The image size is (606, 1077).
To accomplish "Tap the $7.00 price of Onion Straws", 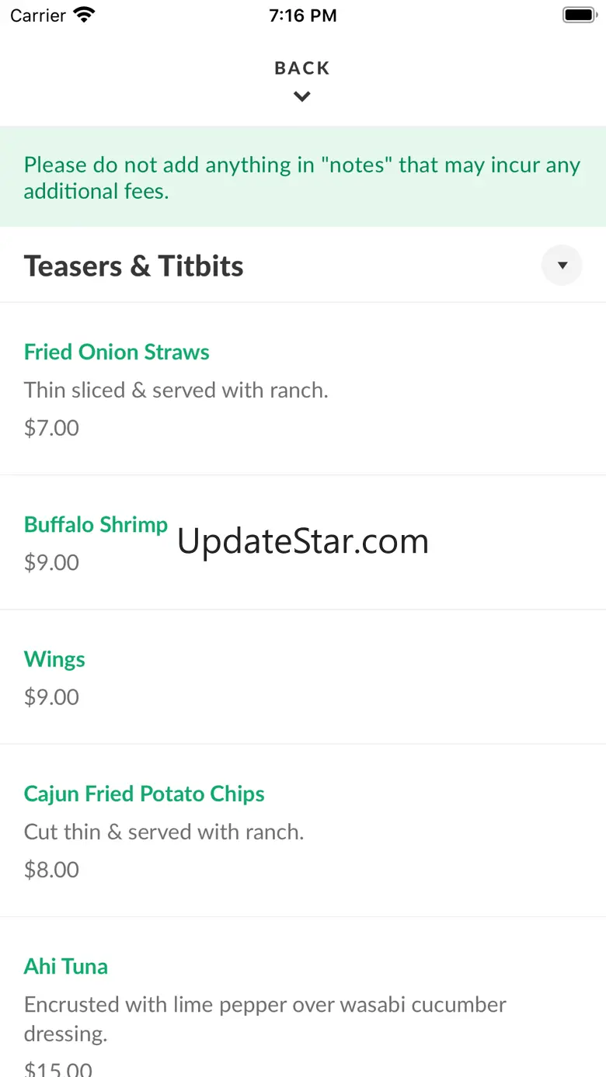I will (x=51, y=428).
